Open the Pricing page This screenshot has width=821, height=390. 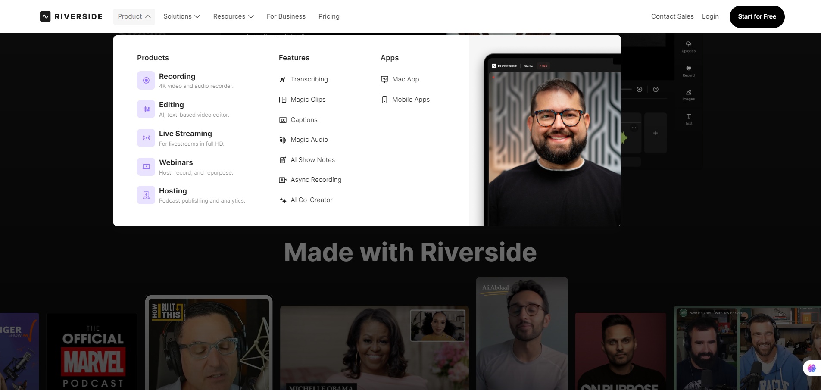329,16
